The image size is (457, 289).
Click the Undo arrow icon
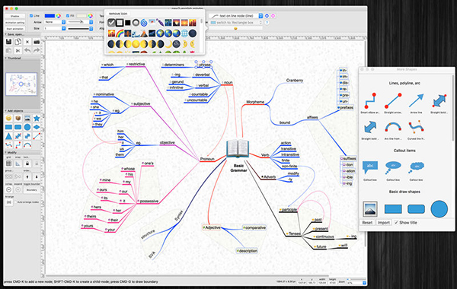tap(27, 51)
